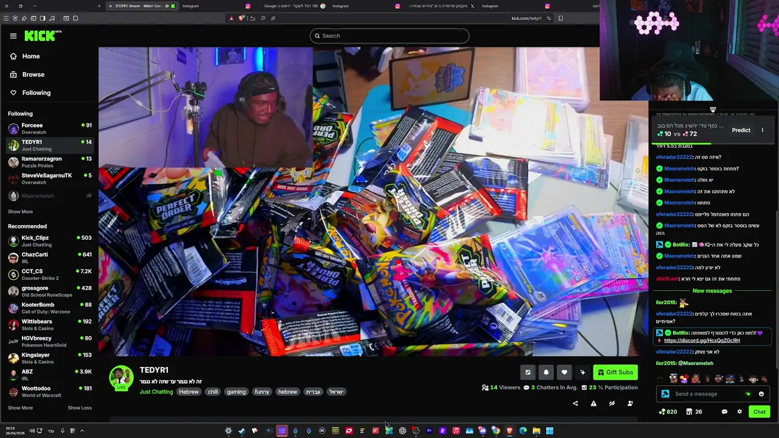Click the user icon beside the hide icon
This screenshot has height=438, width=779.
tap(630, 403)
